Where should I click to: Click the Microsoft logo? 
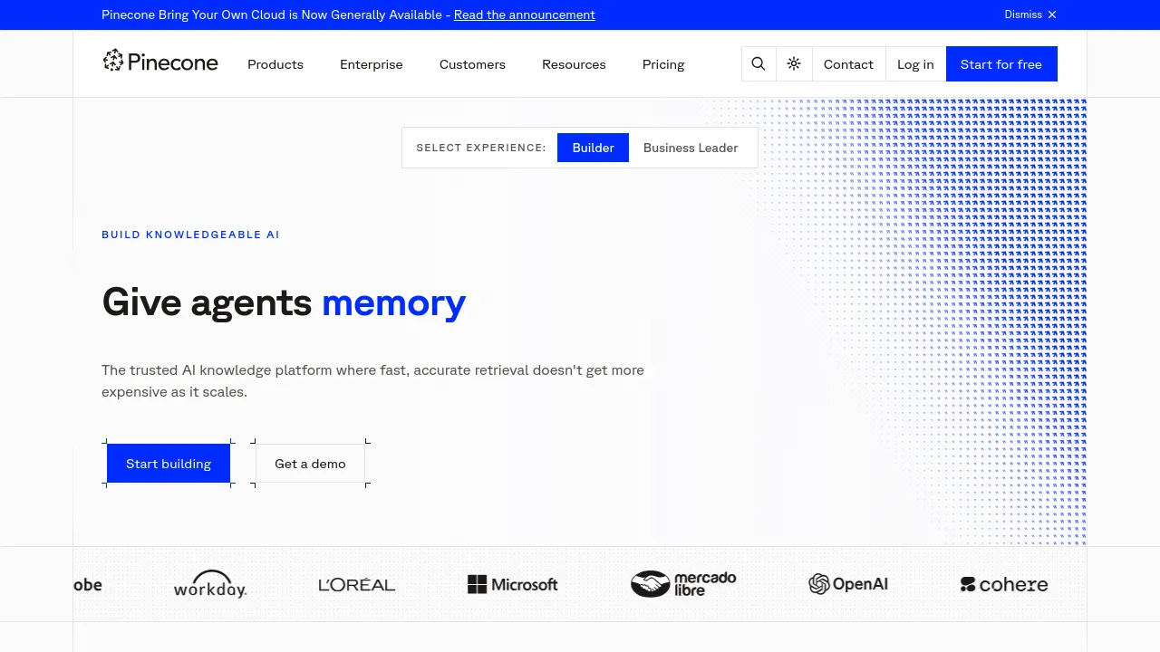[x=513, y=585]
